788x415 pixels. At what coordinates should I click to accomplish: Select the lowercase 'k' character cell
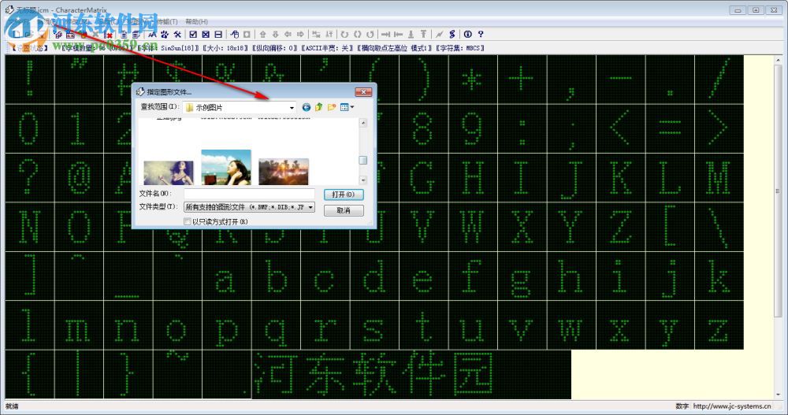[719, 276]
